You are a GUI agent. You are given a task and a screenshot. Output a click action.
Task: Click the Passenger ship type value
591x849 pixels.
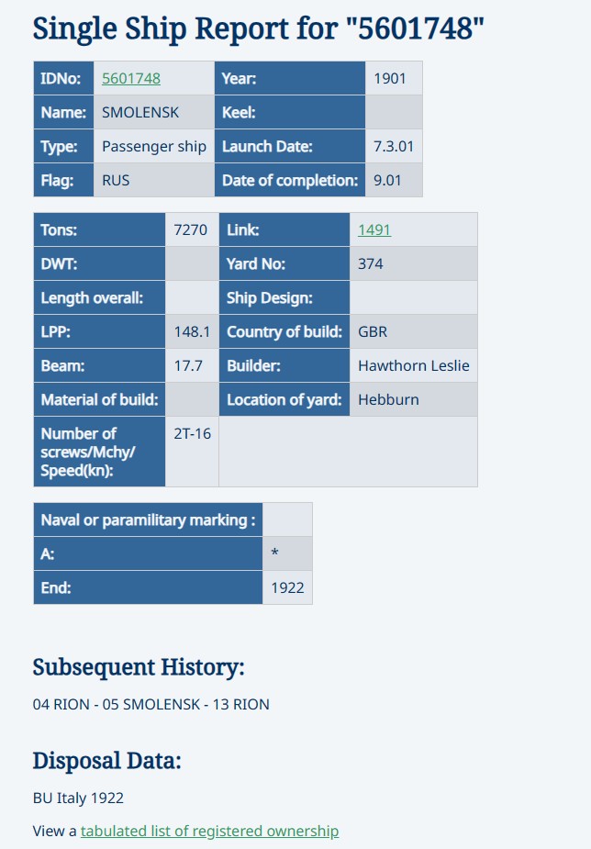click(x=154, y=146)
